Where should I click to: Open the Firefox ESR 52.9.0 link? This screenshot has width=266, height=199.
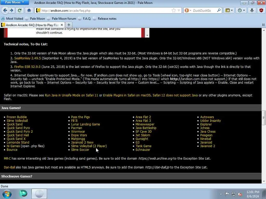27,67
